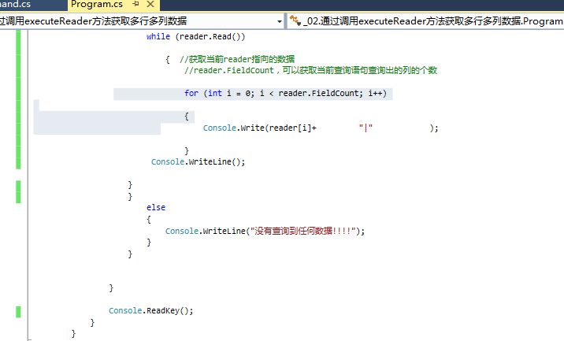Click the WriteLine with '没有查询到任何数据!!!!'
Viewport: 564px width, 341px height.
pyautogui.click(x=265, y=231)
